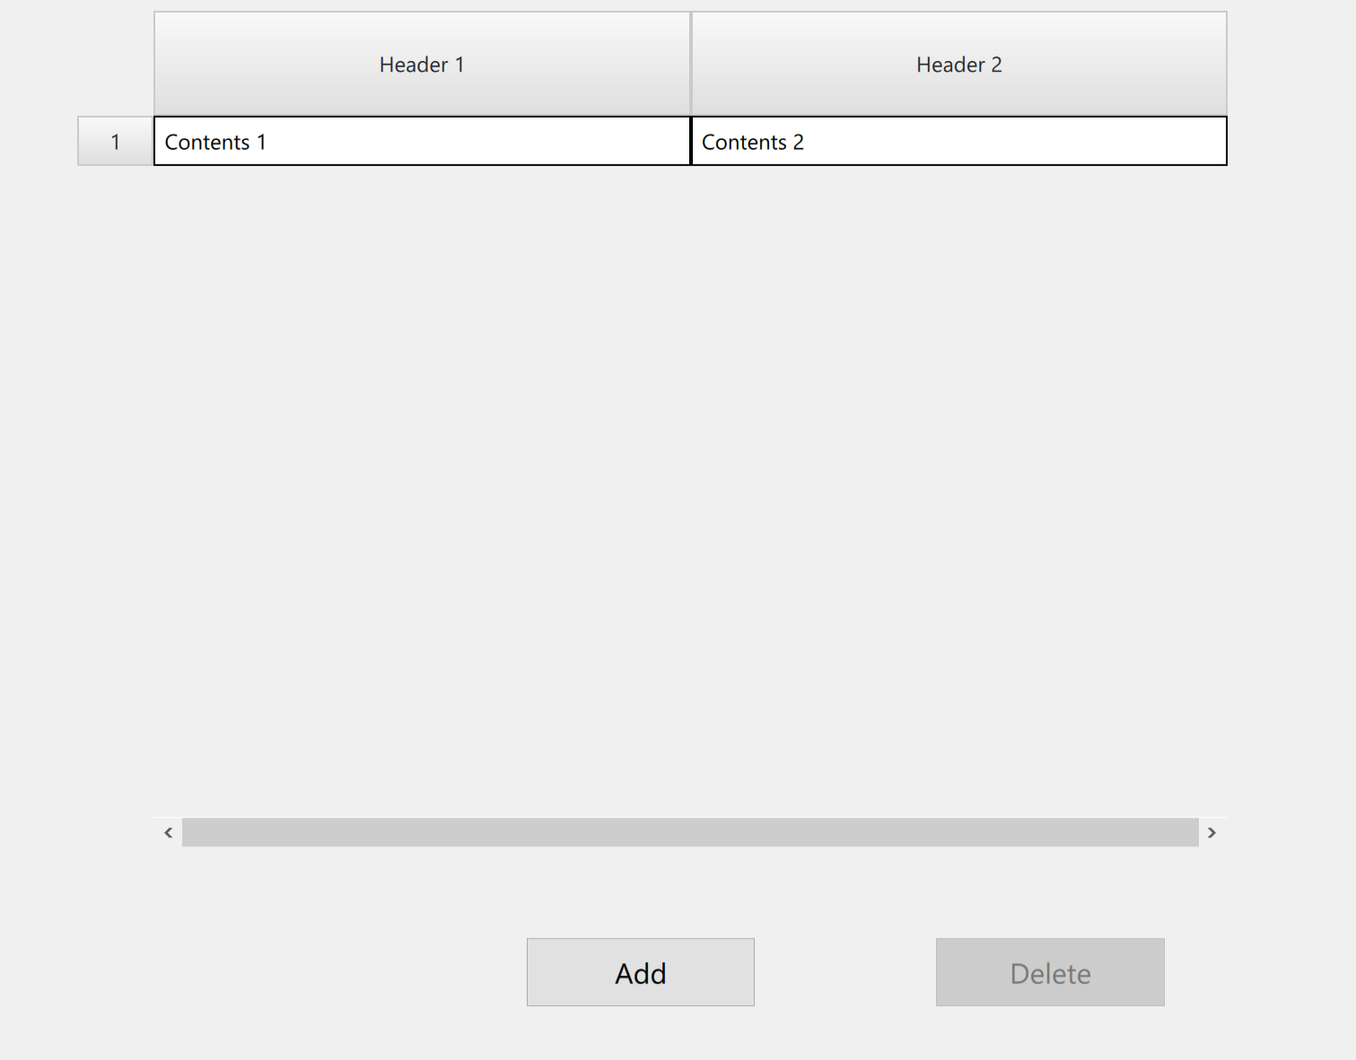This screenshot has height=1060, width=1356.
Task: Click the Contents 2 cell
Action: pos(958,142)
